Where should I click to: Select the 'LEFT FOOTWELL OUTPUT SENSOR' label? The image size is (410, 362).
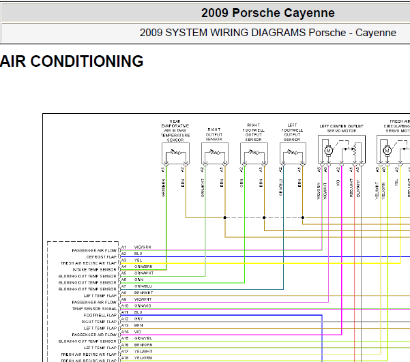pos(292,132)
